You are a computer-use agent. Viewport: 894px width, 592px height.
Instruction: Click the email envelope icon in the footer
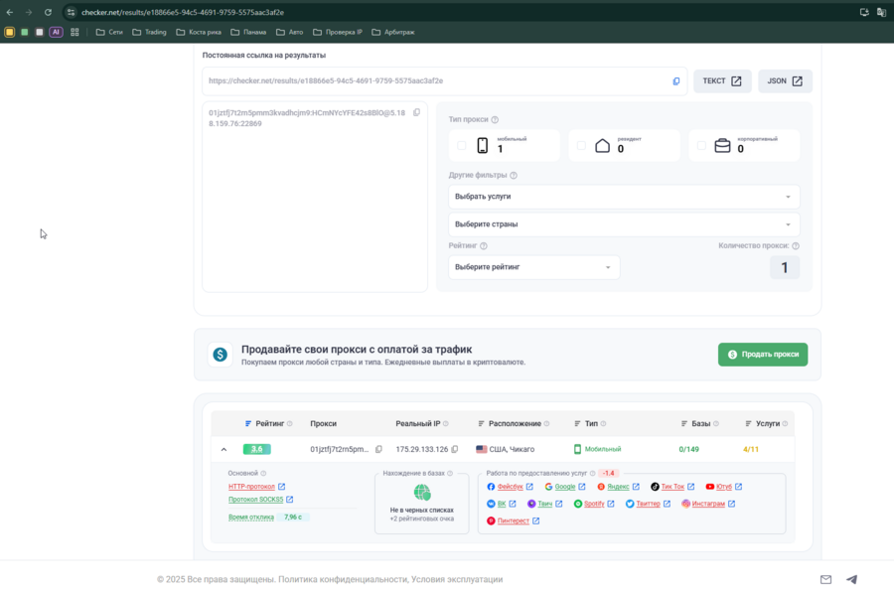(x=825, y=579)
